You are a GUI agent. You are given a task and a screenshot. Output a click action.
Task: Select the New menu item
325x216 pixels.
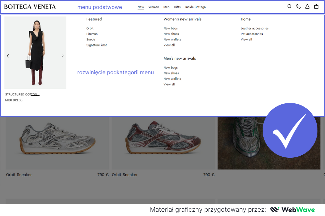[141, 7]
